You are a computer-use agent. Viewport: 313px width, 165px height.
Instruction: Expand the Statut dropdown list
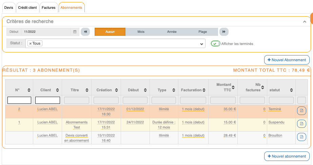[201, 44]
